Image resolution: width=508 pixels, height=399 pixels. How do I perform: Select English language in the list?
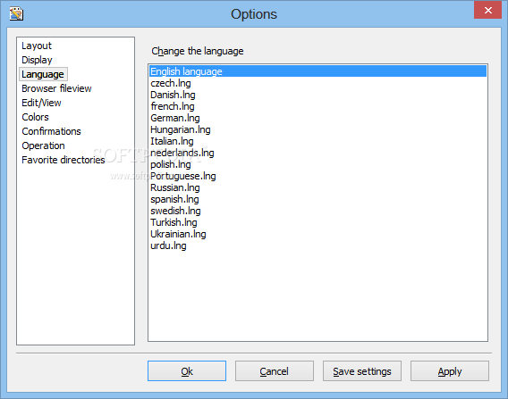pos(317,71)
